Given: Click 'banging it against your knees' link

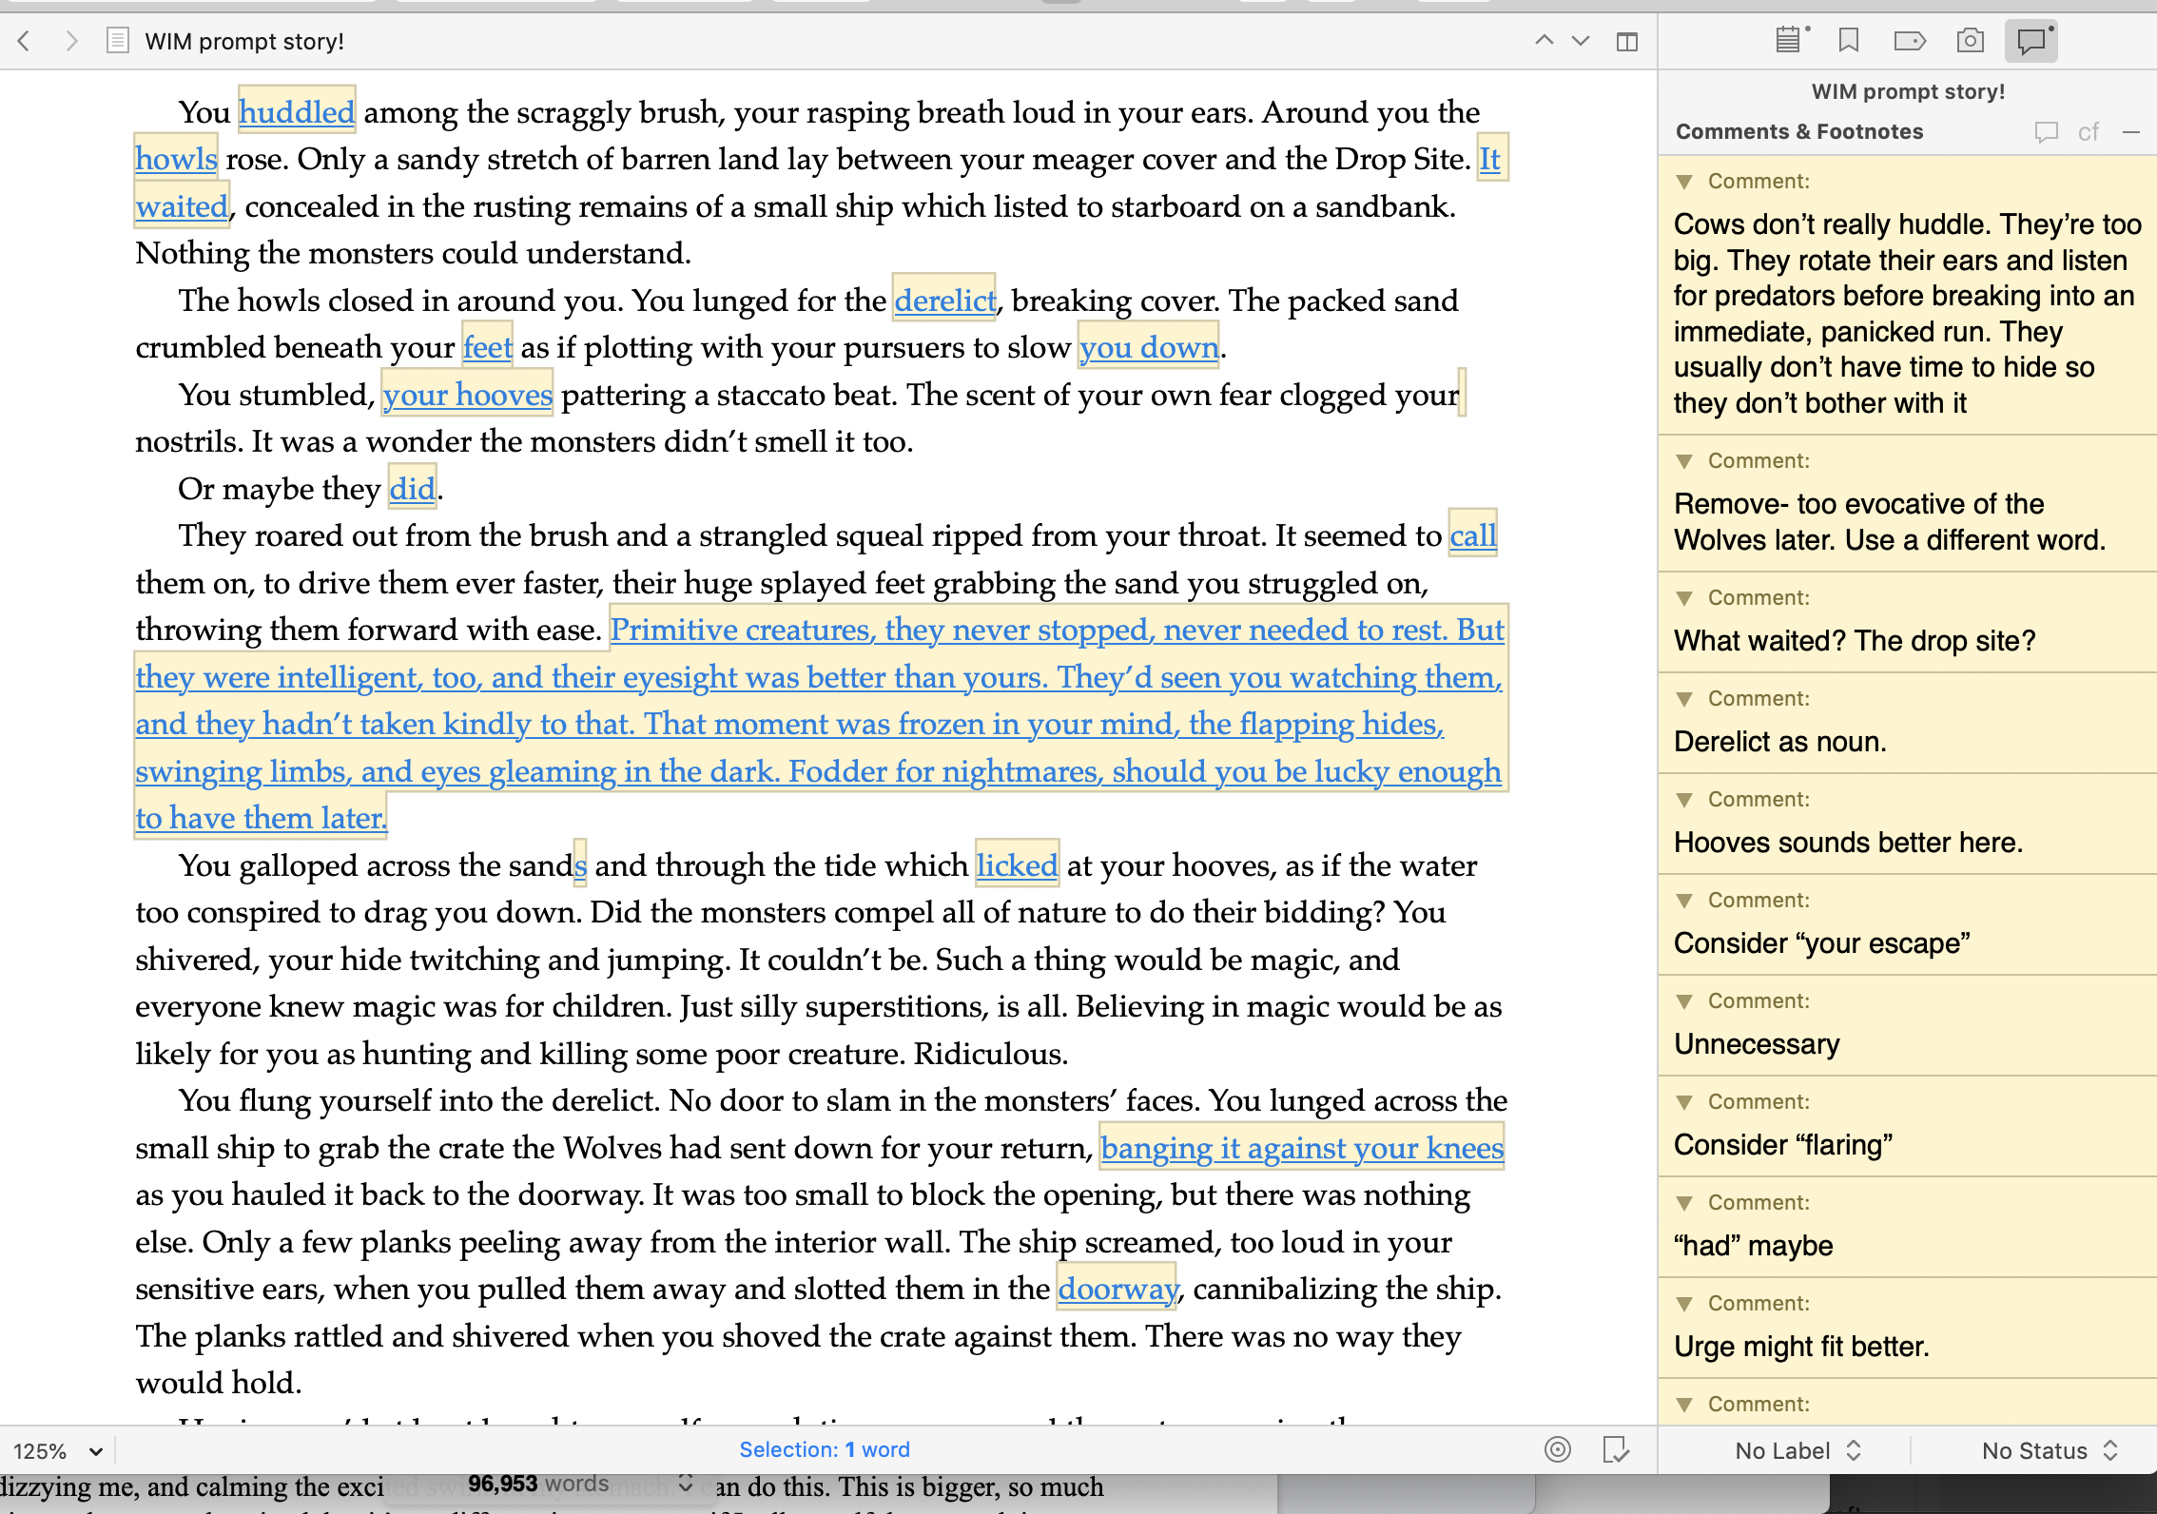Looking at the screenshot, I should pos(1302,1148).
